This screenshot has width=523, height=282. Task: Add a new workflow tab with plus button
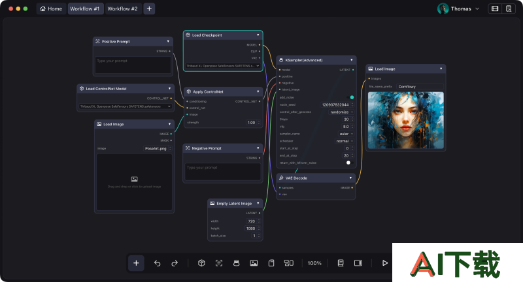click(149, 8)
